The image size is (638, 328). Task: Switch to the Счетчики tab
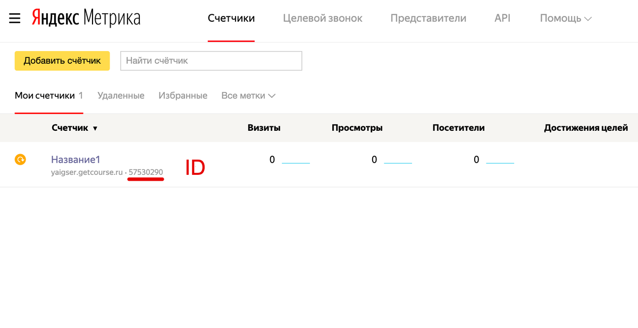[231, 19]
